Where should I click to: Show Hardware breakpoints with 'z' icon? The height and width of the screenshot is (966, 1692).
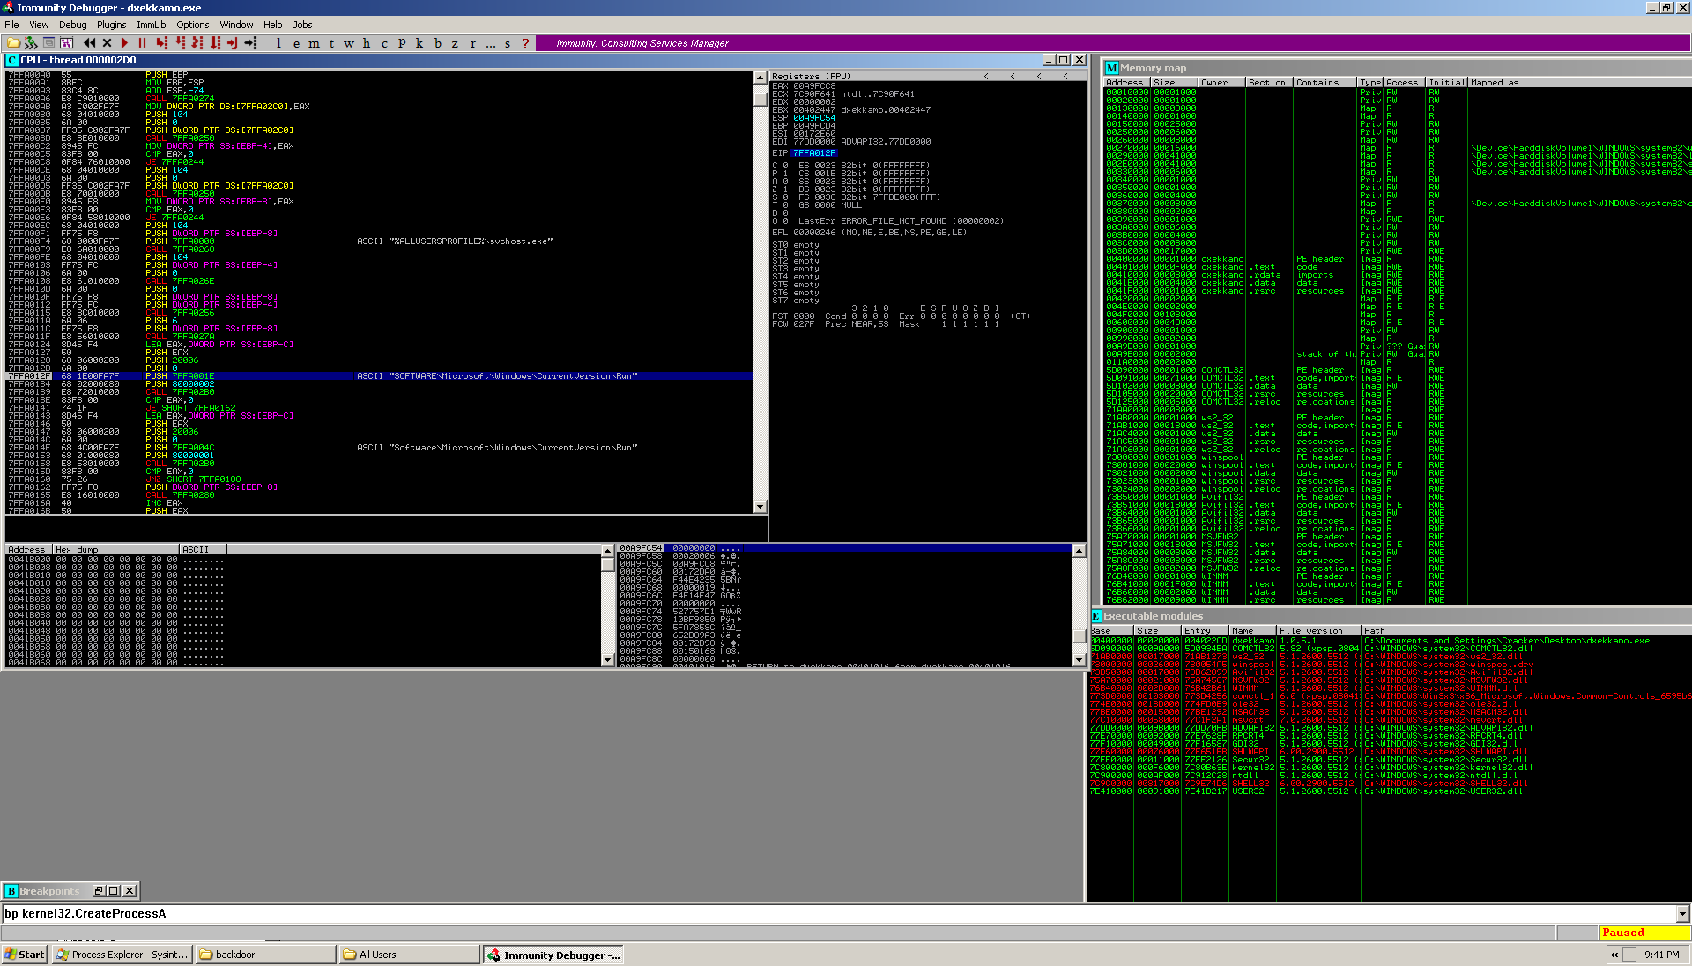455,42
